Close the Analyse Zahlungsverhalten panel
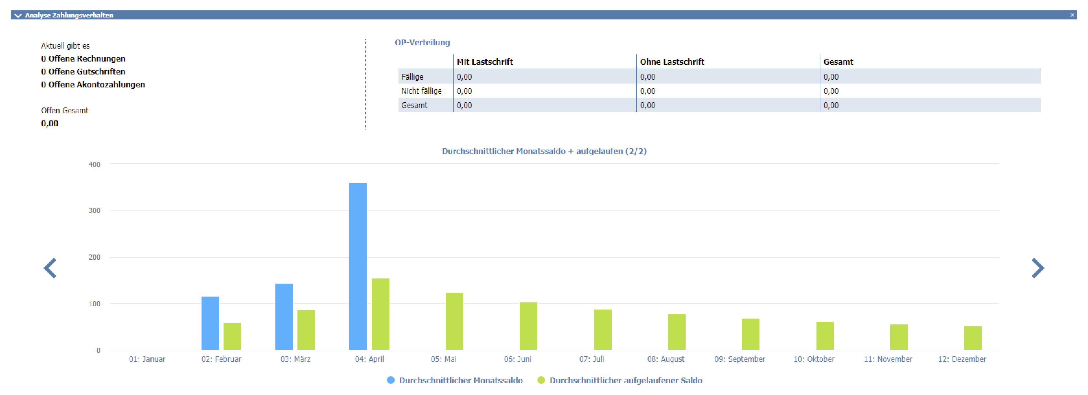 [1072, 15]
